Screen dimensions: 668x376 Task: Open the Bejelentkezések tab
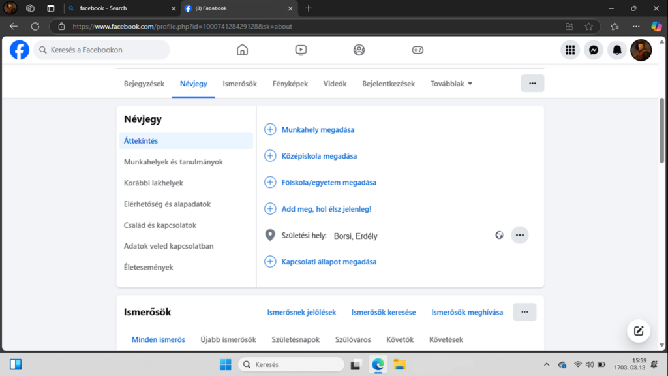389,84
